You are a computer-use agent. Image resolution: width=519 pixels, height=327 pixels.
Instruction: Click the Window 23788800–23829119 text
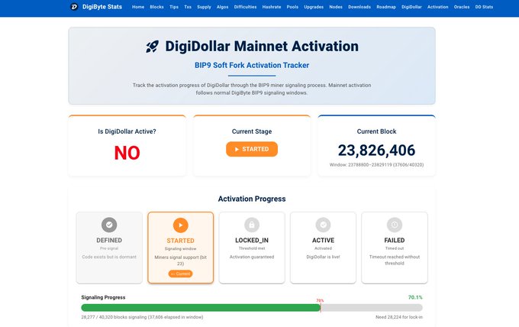(377, 165)
